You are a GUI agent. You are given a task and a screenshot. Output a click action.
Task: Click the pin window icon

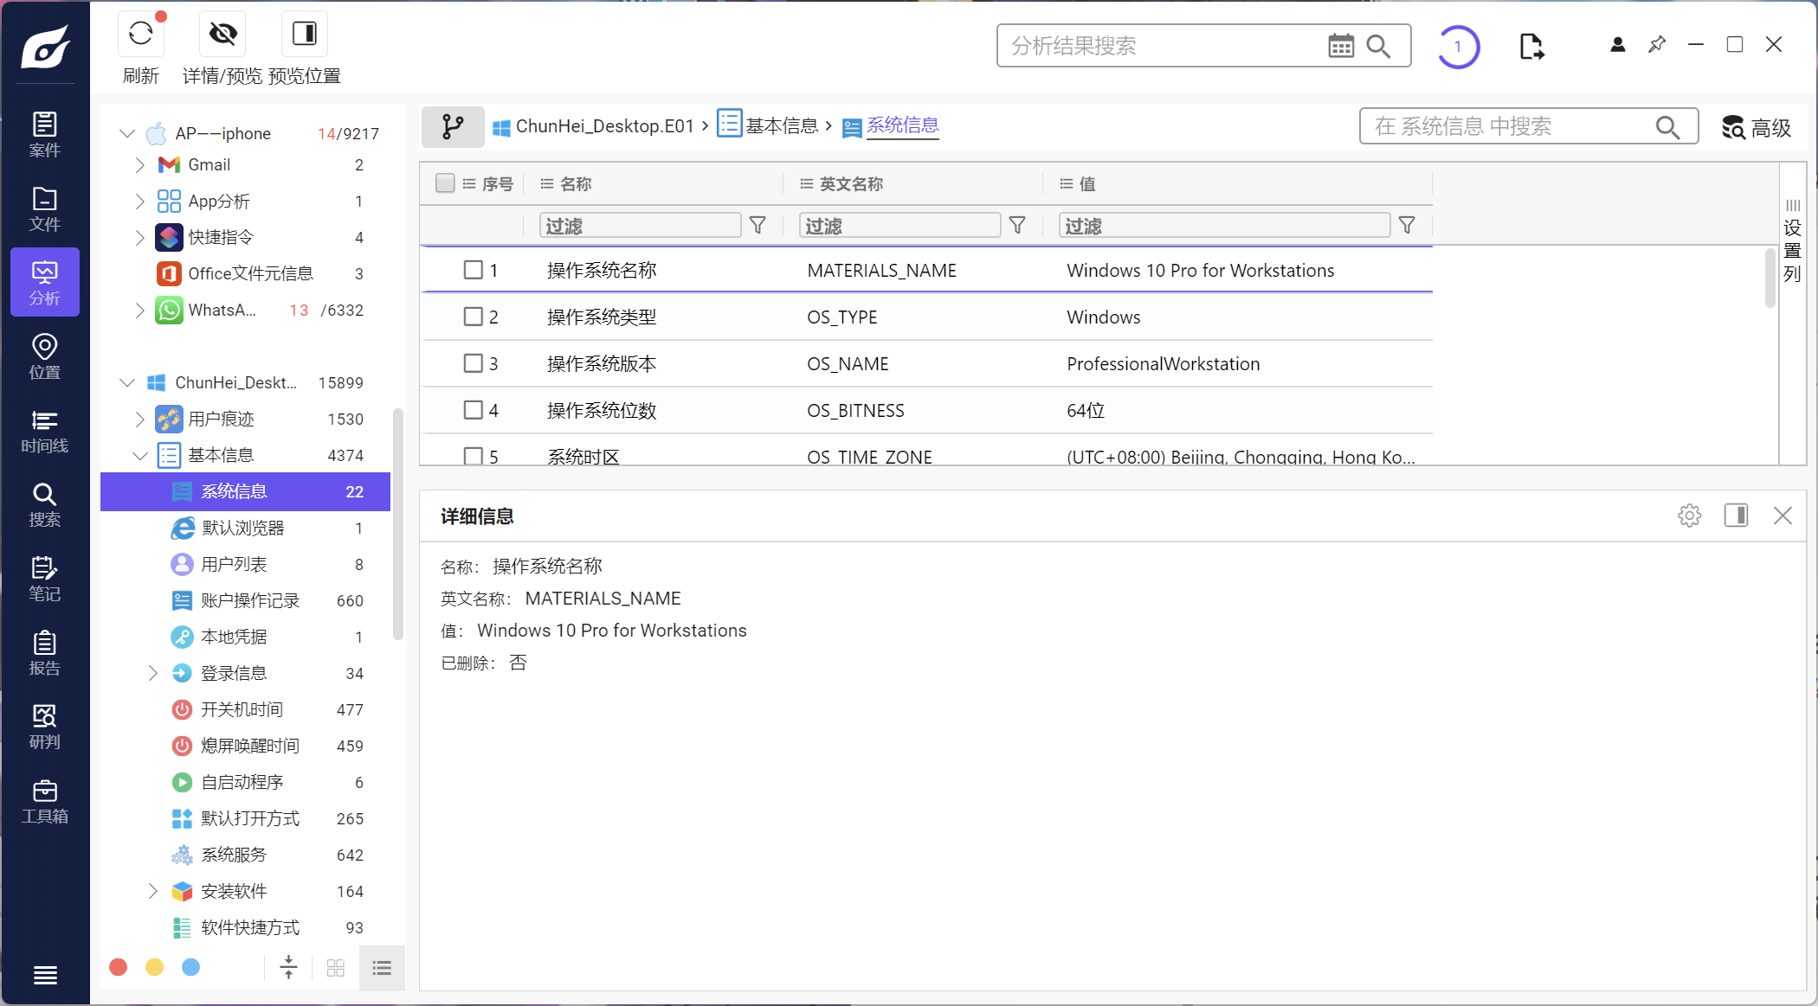[1657, 44]
